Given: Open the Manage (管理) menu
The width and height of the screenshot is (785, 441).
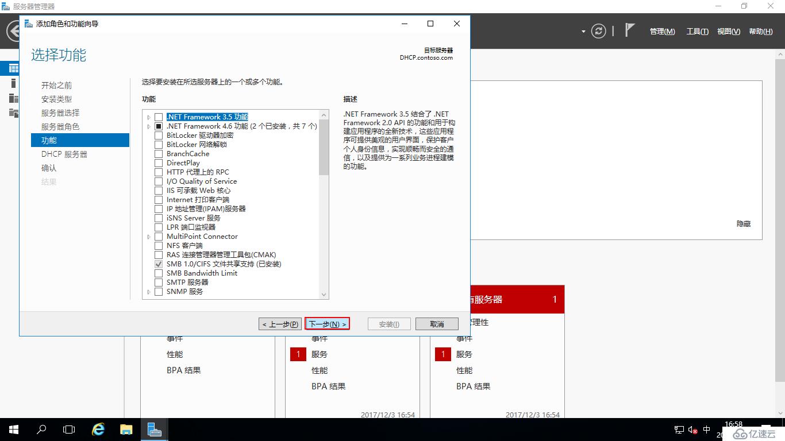Looking at the screenshot, I should tap(662, 32).
